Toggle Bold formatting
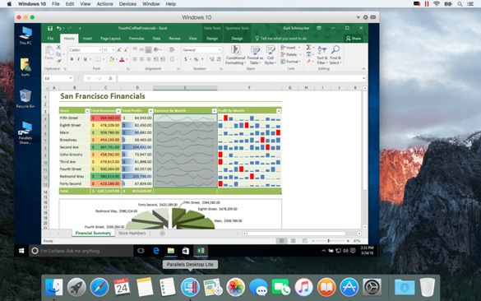The height and width of the screenshot is (301, 481). pyautogui.click(x=72, y=59)
